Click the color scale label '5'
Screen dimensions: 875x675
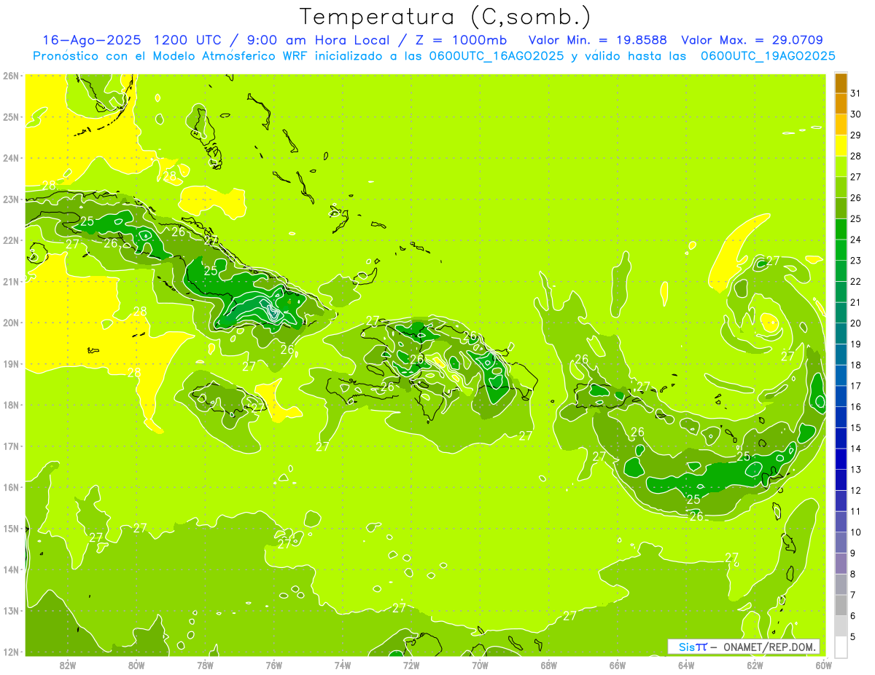point(853,637)
